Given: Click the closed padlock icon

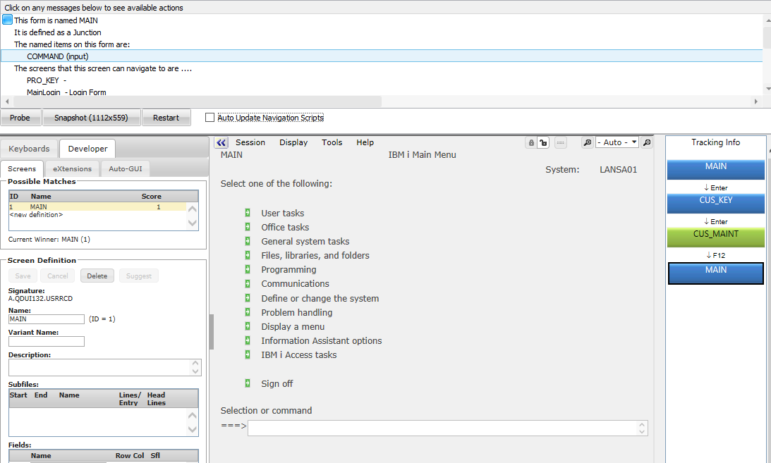Looking at the screenshot, I should 530,142.
